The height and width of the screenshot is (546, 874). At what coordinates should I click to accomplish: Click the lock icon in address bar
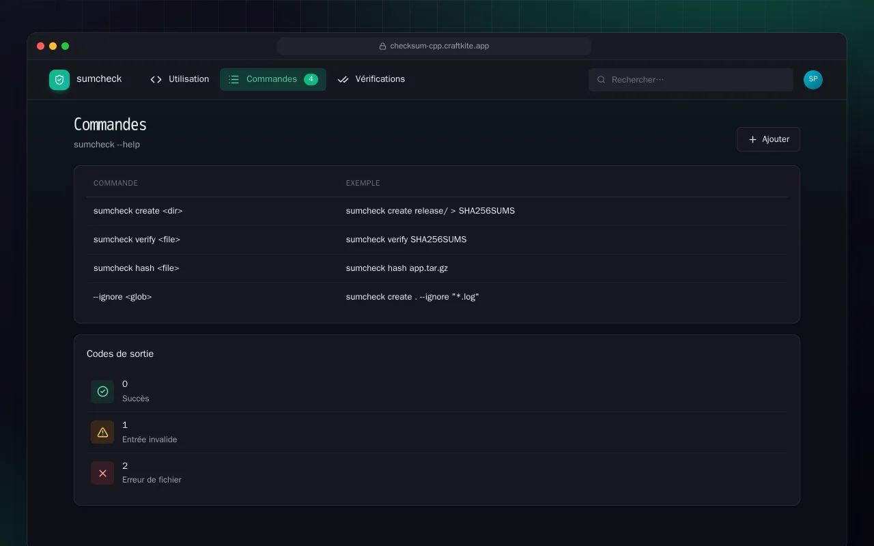pos(383,46)
